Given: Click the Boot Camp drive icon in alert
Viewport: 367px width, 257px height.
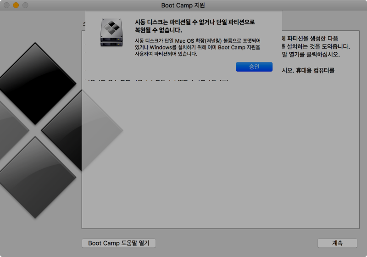Looking at the screenshot, I should (111, 33).
